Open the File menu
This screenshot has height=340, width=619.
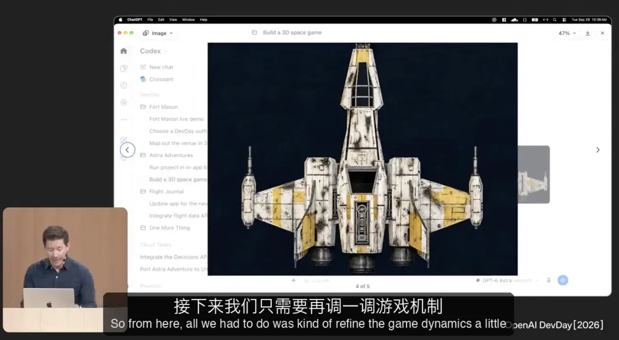pyautogui.click(x=150, y=20)
